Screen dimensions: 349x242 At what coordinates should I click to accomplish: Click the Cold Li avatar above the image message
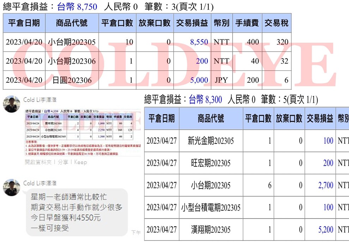12,104
